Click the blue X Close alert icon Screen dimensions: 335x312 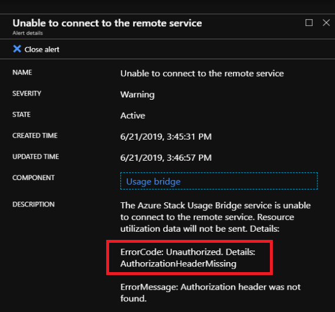[17, 49]
